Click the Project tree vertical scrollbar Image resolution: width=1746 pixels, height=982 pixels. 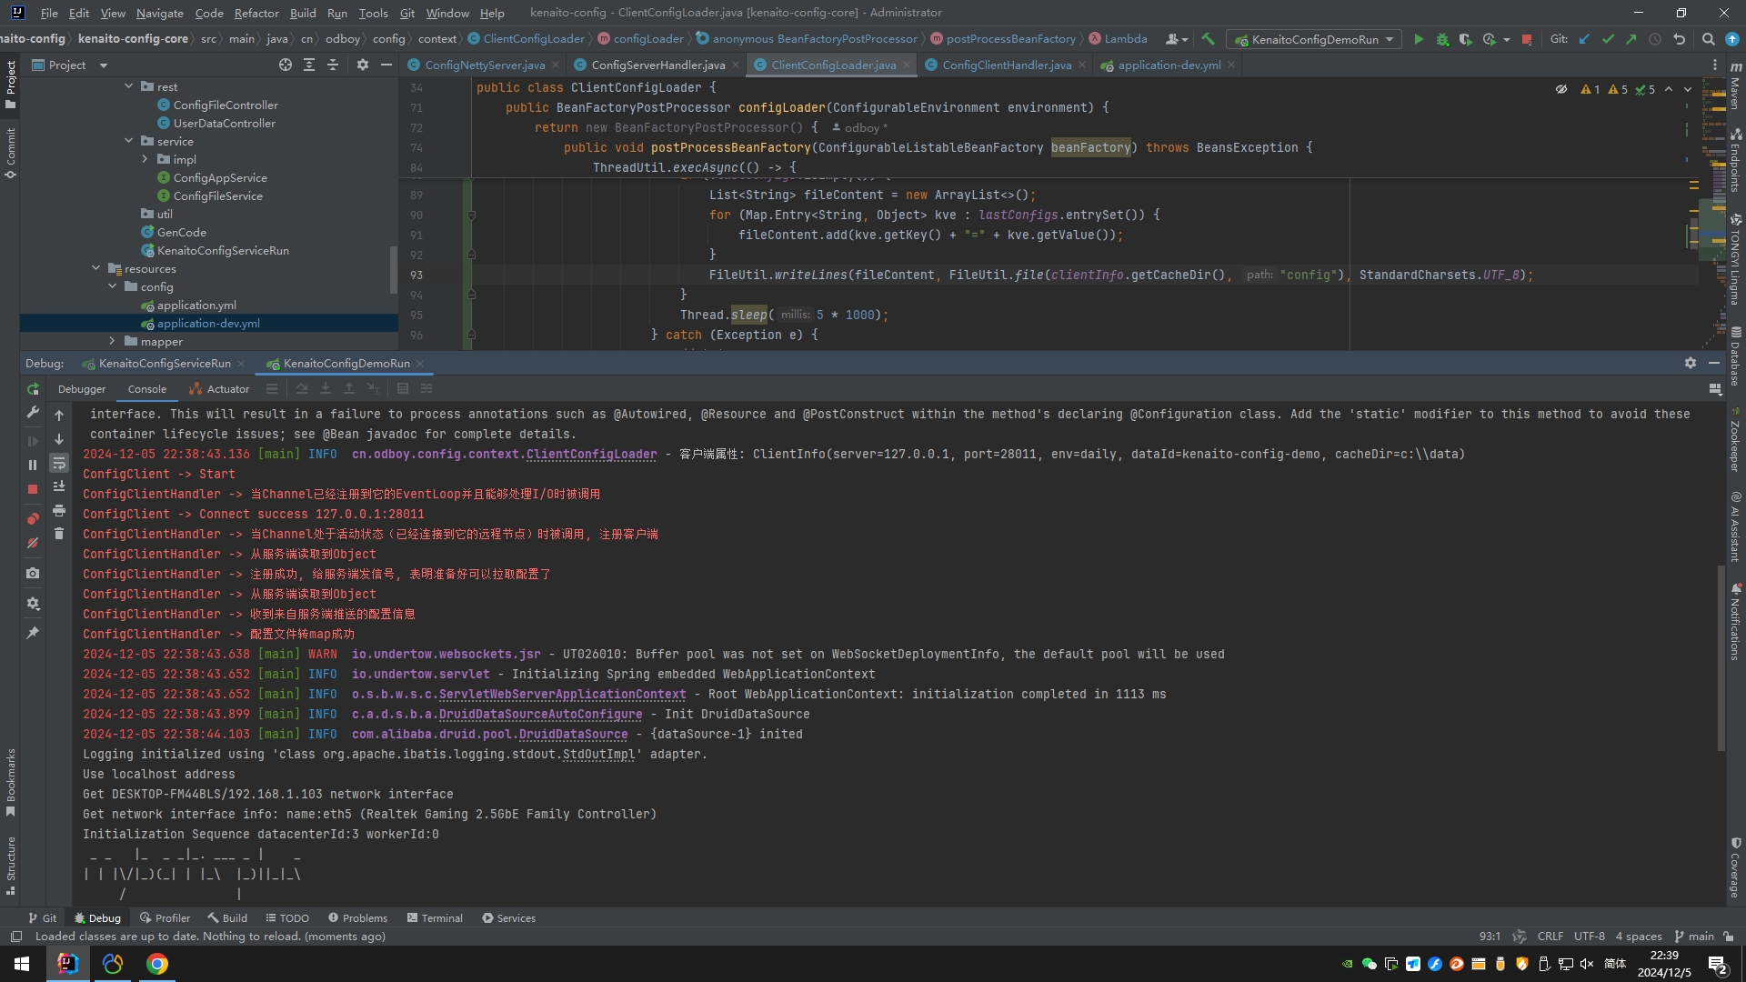click(394, 269)
